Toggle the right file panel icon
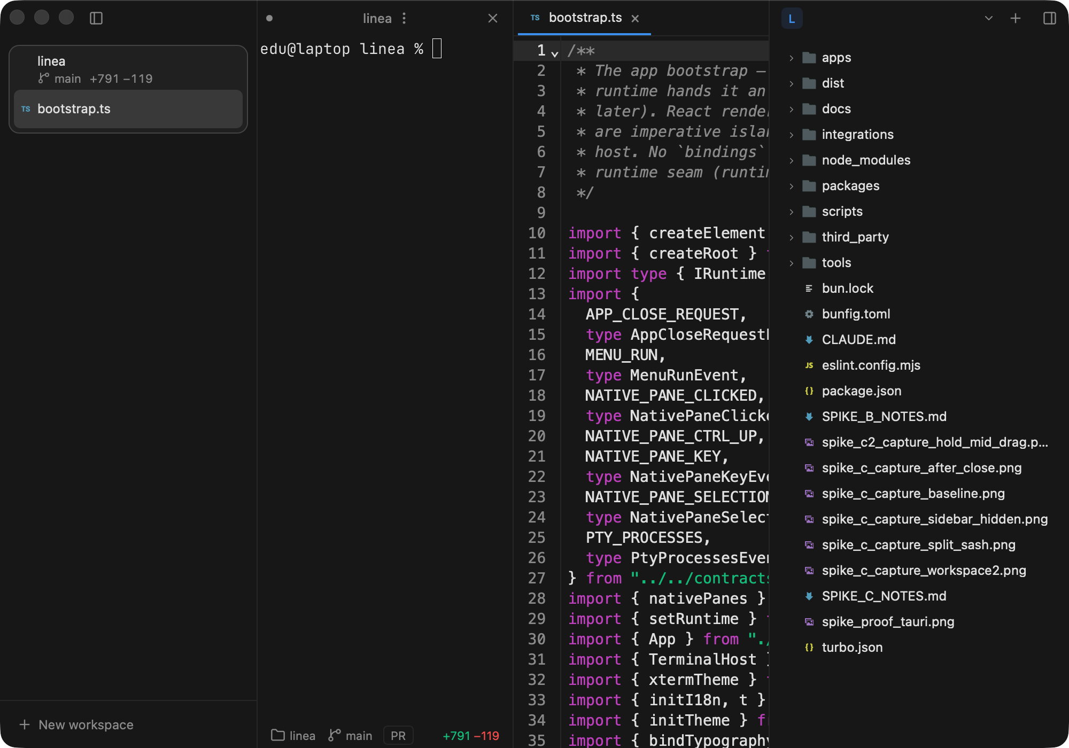Image resolution: width=1069 pixels, height=748 pixels. click(1050, 18)
